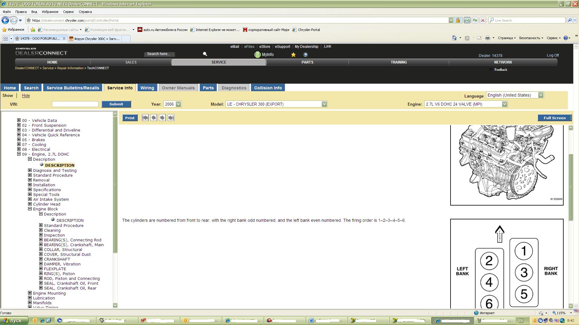579x325 pixels.
Task: Click the Print icon in IE command bar
Action: [x=488, y=38]
